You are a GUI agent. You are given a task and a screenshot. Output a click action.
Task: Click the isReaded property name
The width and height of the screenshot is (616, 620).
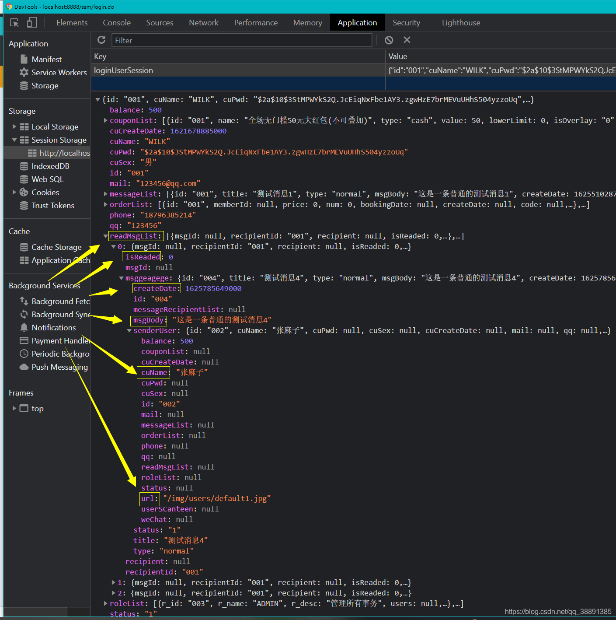pyautogui.click(x=143, y=257)
